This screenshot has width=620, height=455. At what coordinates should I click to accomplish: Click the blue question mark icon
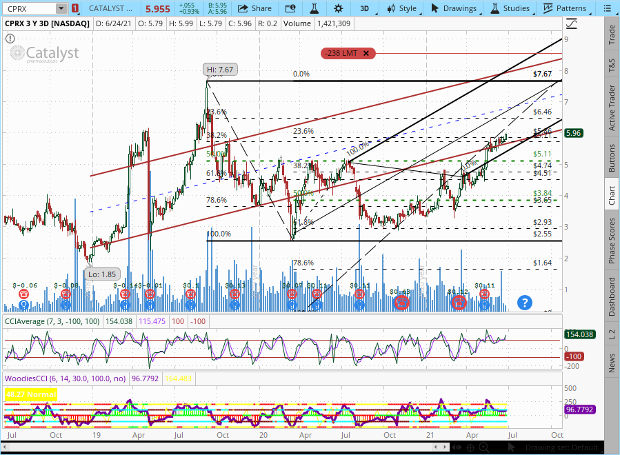point(524,302)
